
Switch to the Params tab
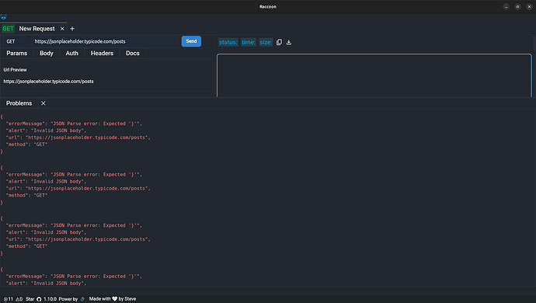point(17,54)
